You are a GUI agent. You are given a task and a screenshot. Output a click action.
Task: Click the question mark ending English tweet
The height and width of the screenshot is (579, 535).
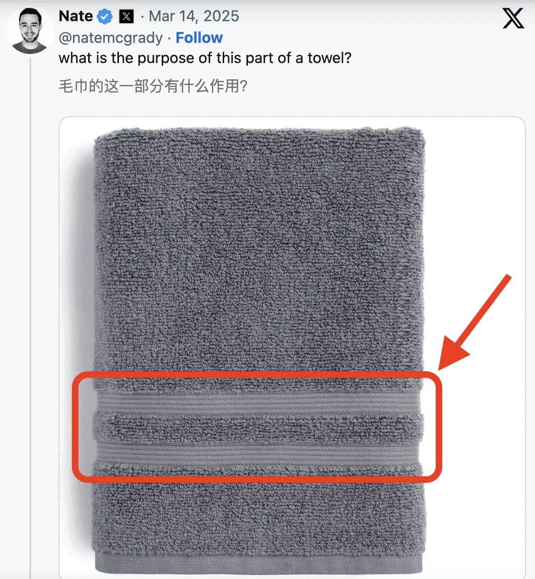[347, 57]
